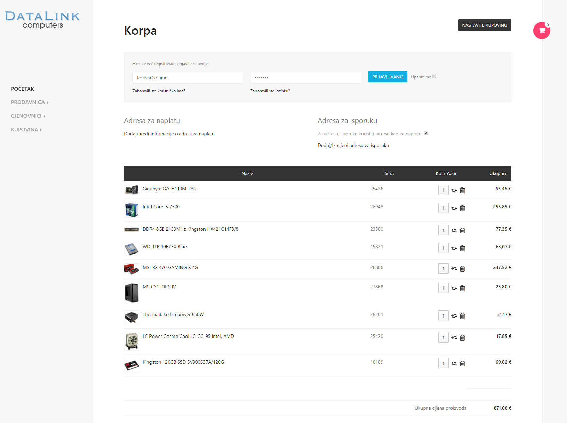Open Intel Core i5 7500 thumbnail
Viewport: 567px width, 423px height.
click(x=131, y=210)
